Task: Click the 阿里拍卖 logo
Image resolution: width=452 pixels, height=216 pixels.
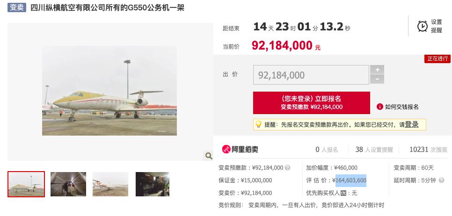Action: [x=240, y=149]
